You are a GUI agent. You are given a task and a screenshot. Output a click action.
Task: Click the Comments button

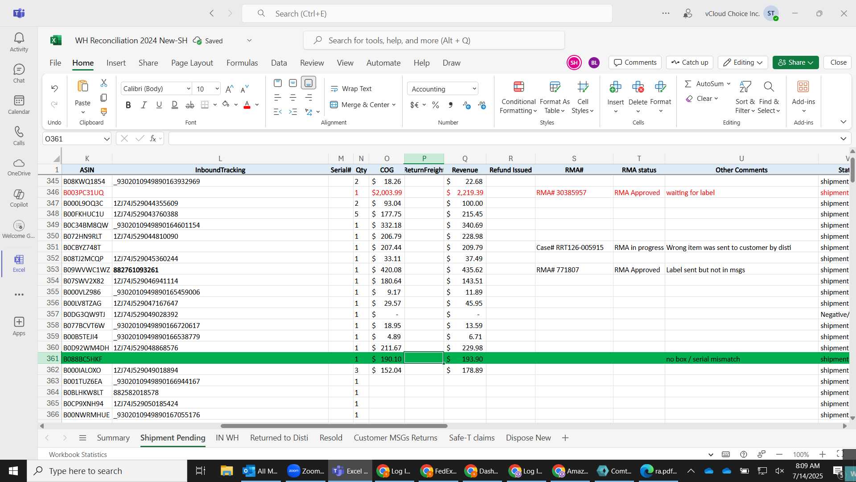(635, 62)
